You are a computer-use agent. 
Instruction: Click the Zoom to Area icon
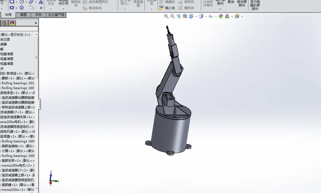click(172, 16)
